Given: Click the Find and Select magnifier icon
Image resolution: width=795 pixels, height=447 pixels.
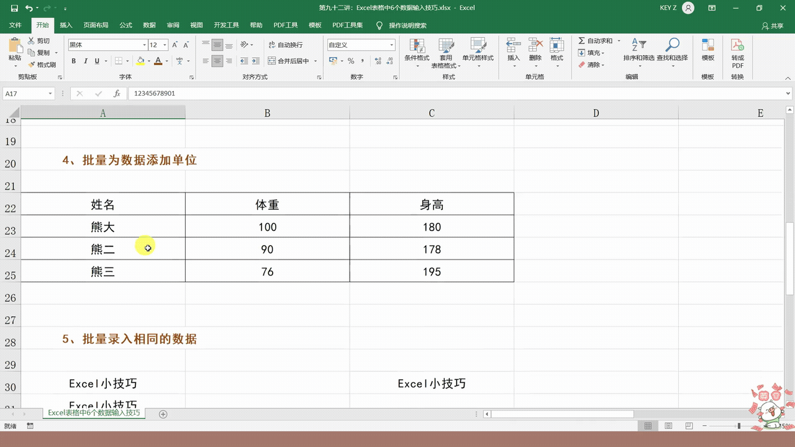Looking at the screenshot, I should (672, 45).
